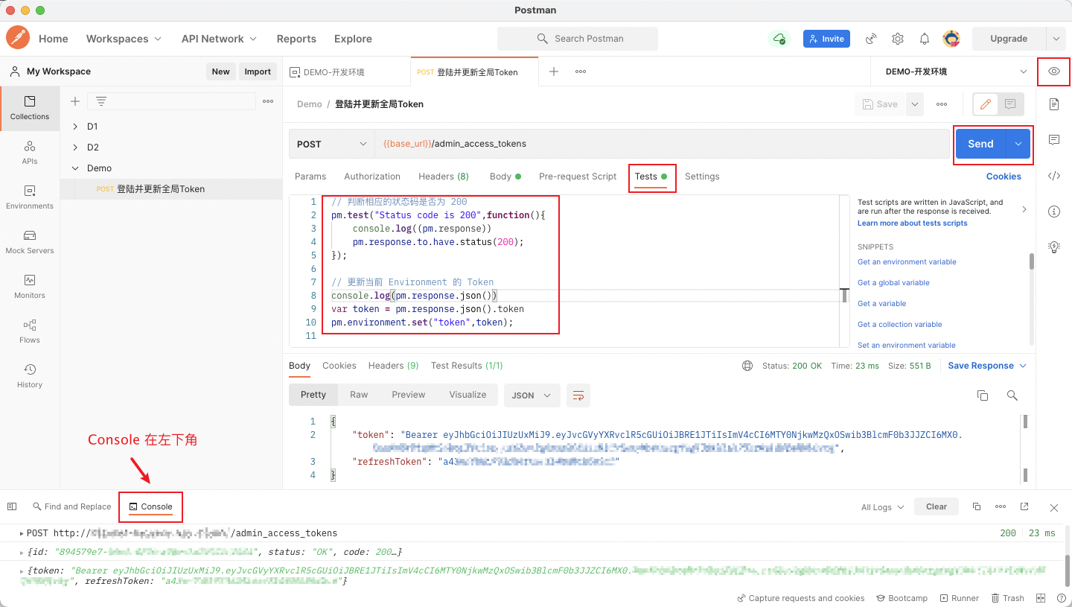Close the console panel
This screenshot has width=1072, height=607.
pyautogui.click(x=1054, y=507)
